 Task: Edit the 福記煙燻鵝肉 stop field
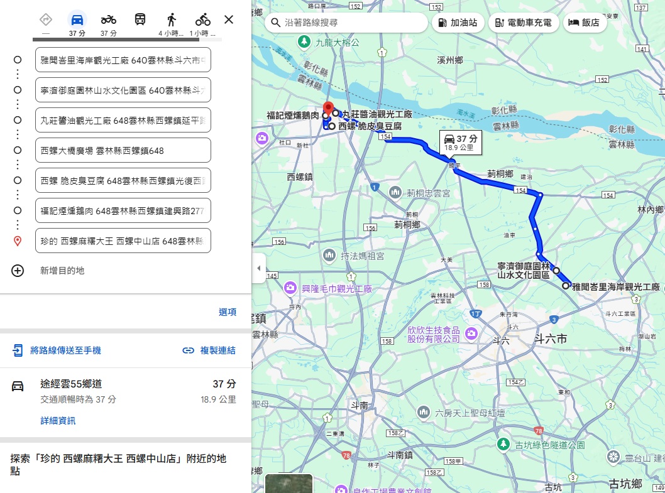pos(123,210)
